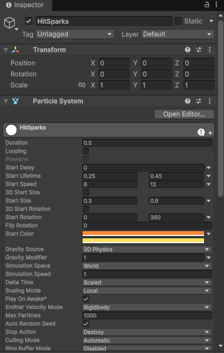Viewport: 224px width, 353px height.
Task: Click the GameObject cube icon
Action: (10, 23)
